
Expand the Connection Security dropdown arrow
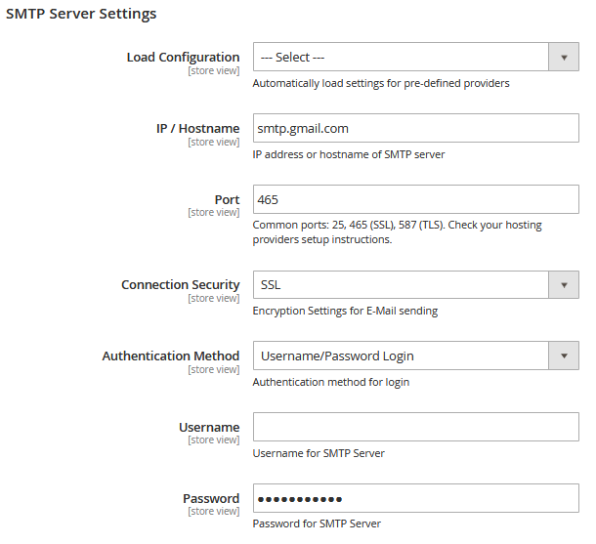click(563, 285)
